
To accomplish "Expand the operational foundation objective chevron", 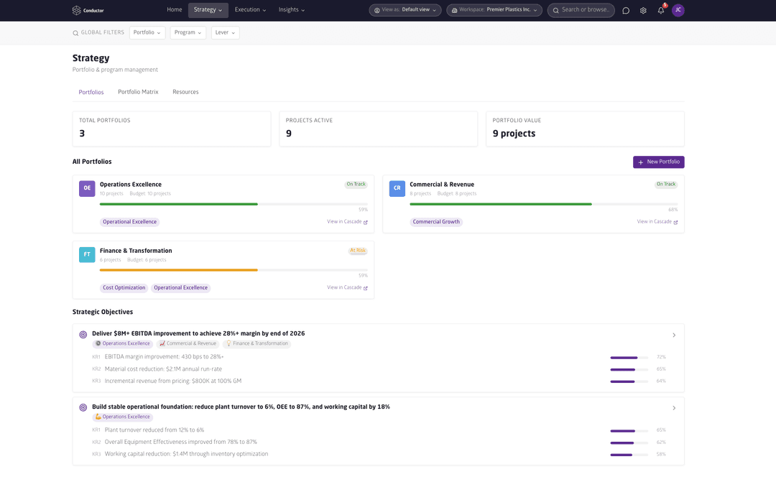I will click(x=674, y=408).
